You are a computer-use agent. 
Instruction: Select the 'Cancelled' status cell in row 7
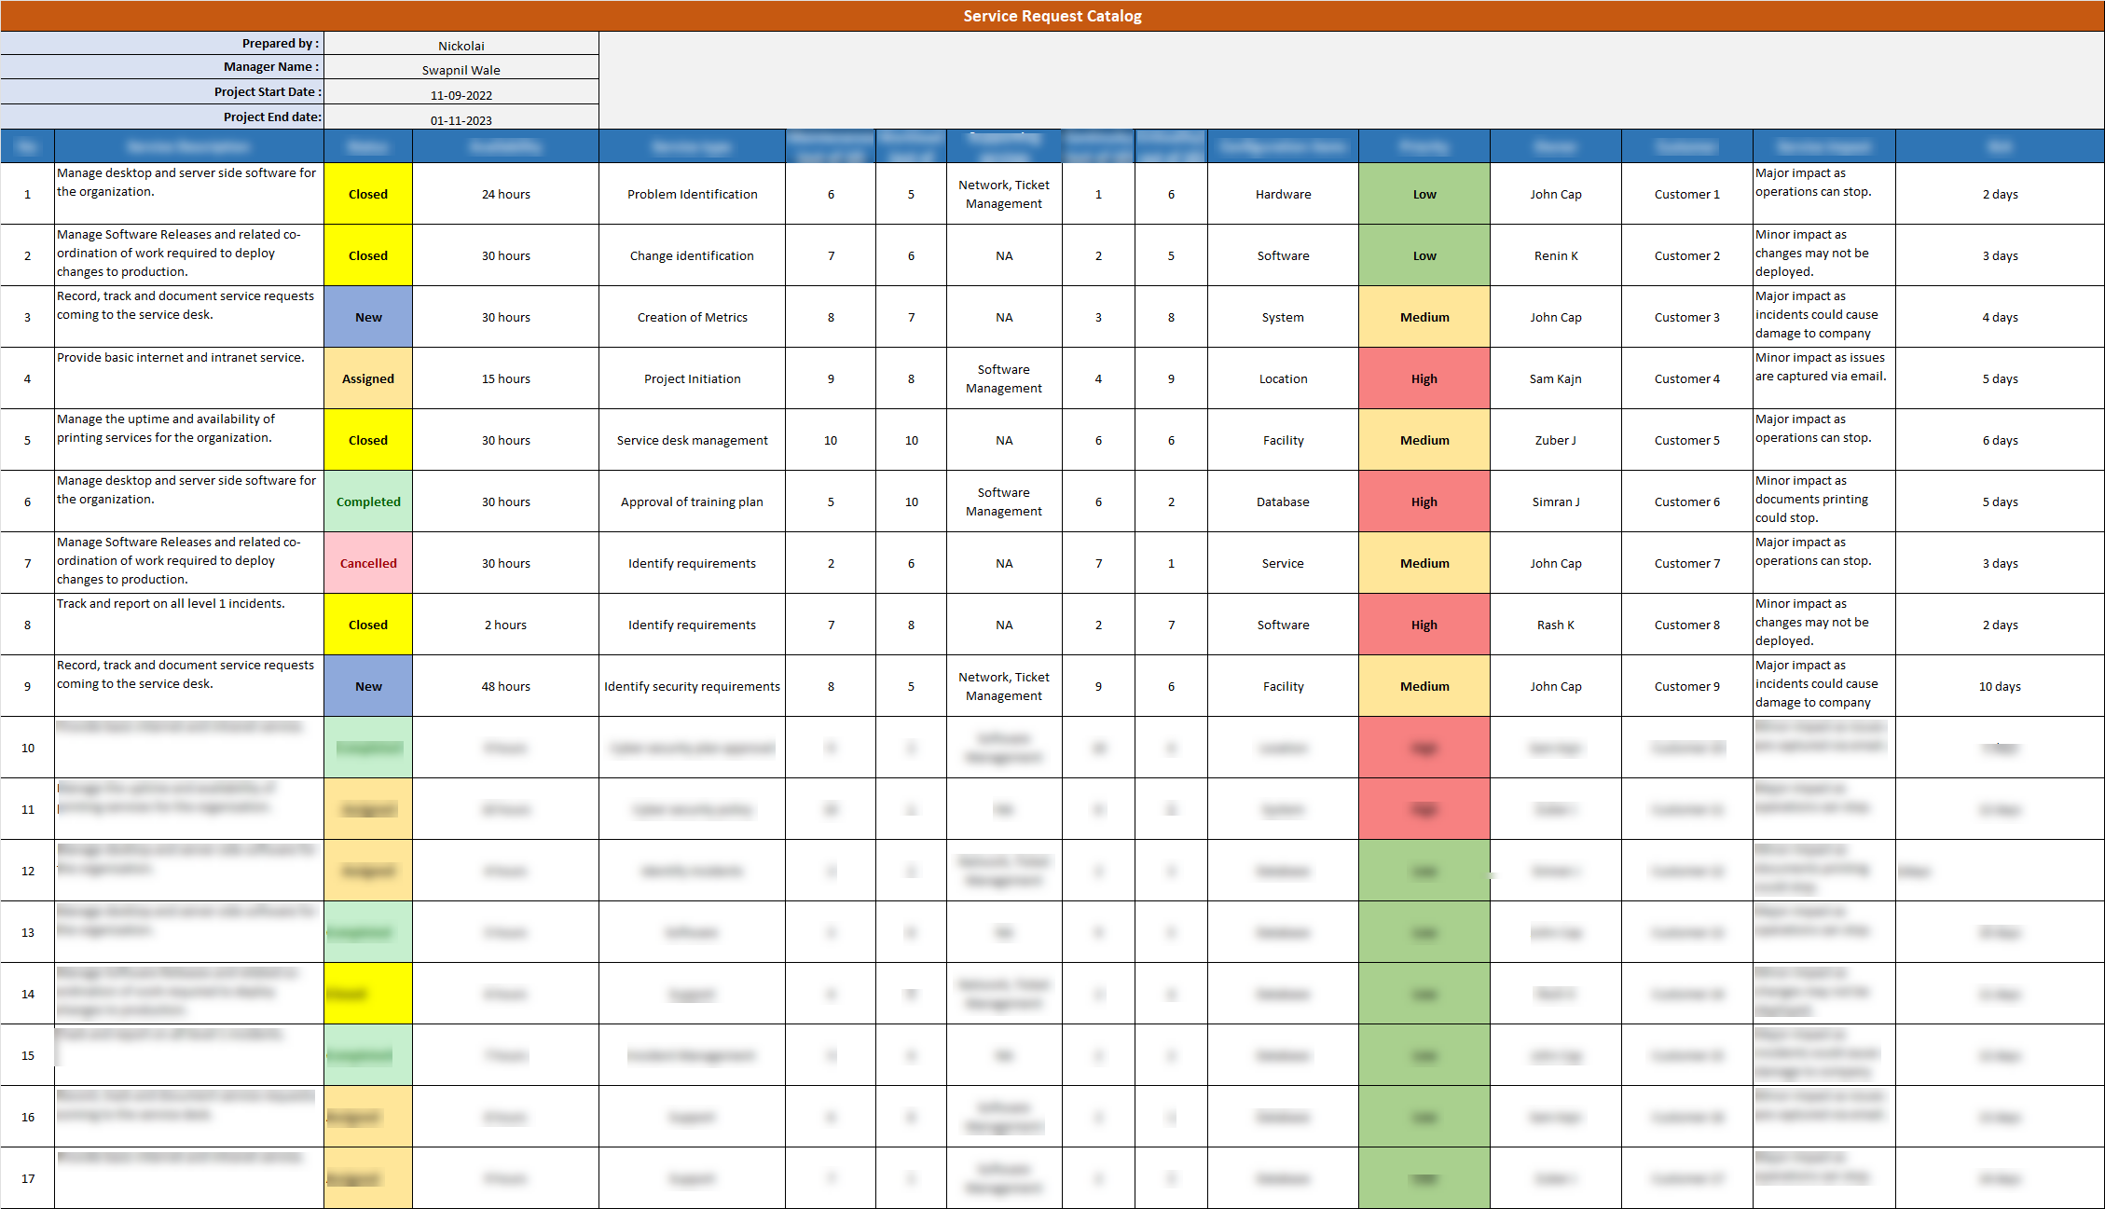[367, 563]
